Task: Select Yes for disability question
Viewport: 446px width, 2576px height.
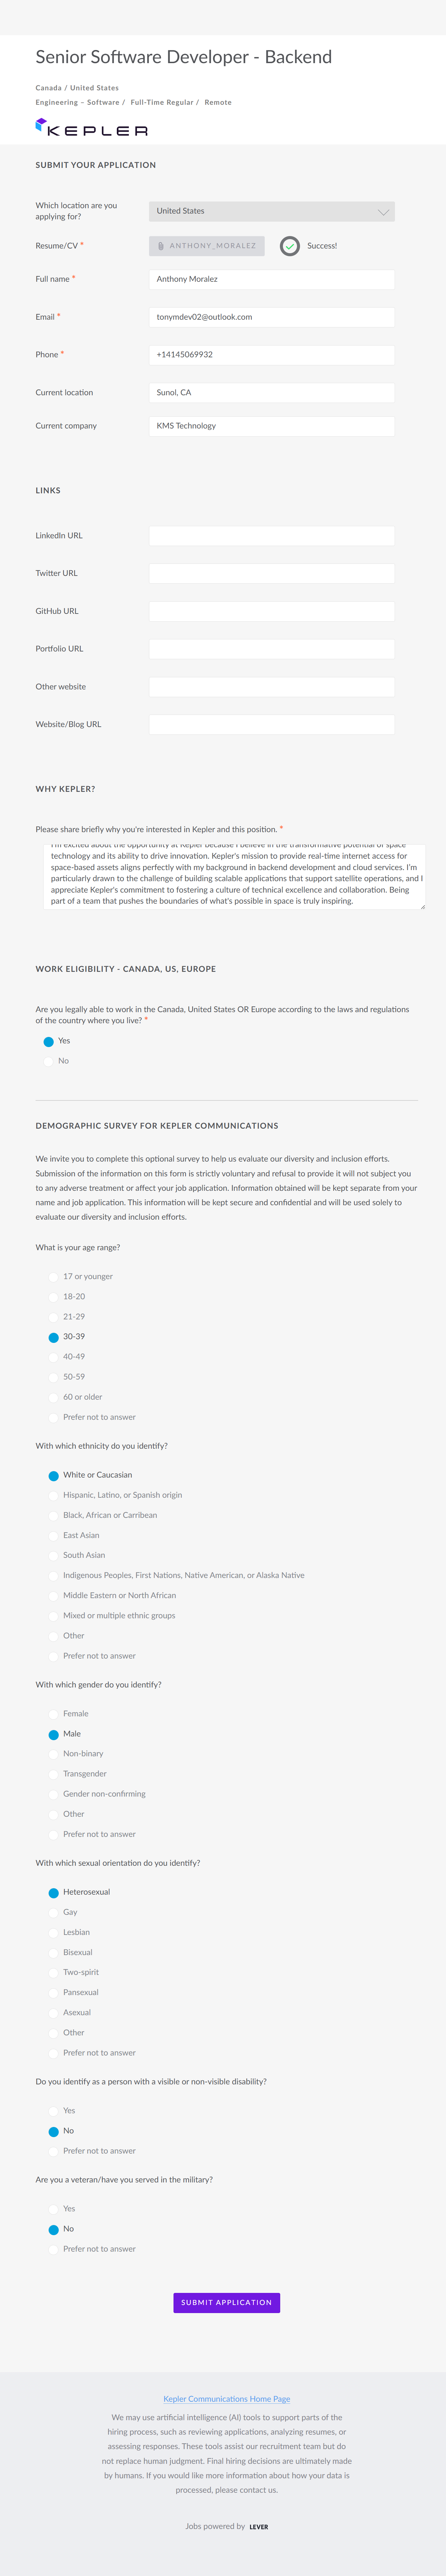Action: (54, 2111)
